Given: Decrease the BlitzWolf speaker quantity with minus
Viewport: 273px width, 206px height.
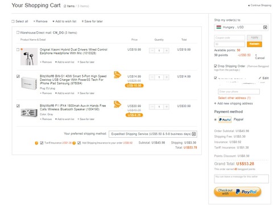Looking at the screenshot, I should click(x=152, y=107).
